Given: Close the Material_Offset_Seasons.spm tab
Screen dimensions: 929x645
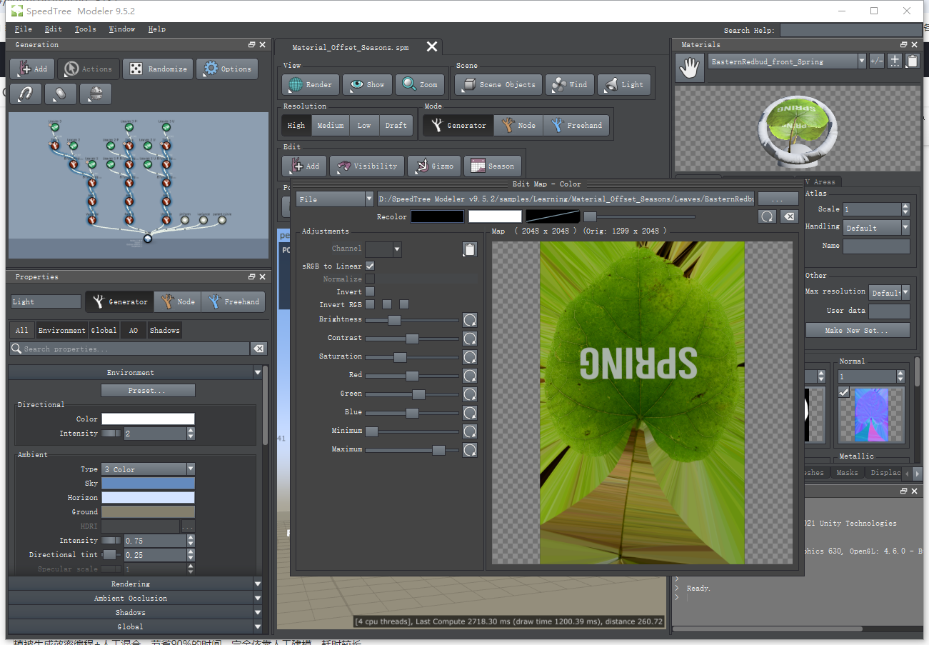Looking at the screenshot, I should click(432, 46).
